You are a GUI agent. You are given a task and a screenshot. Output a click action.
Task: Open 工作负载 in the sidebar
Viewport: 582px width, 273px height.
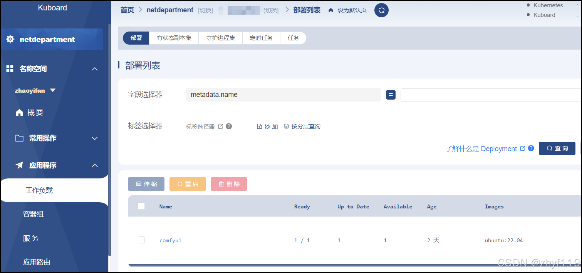pyautogui.click(x=54, y=190)
